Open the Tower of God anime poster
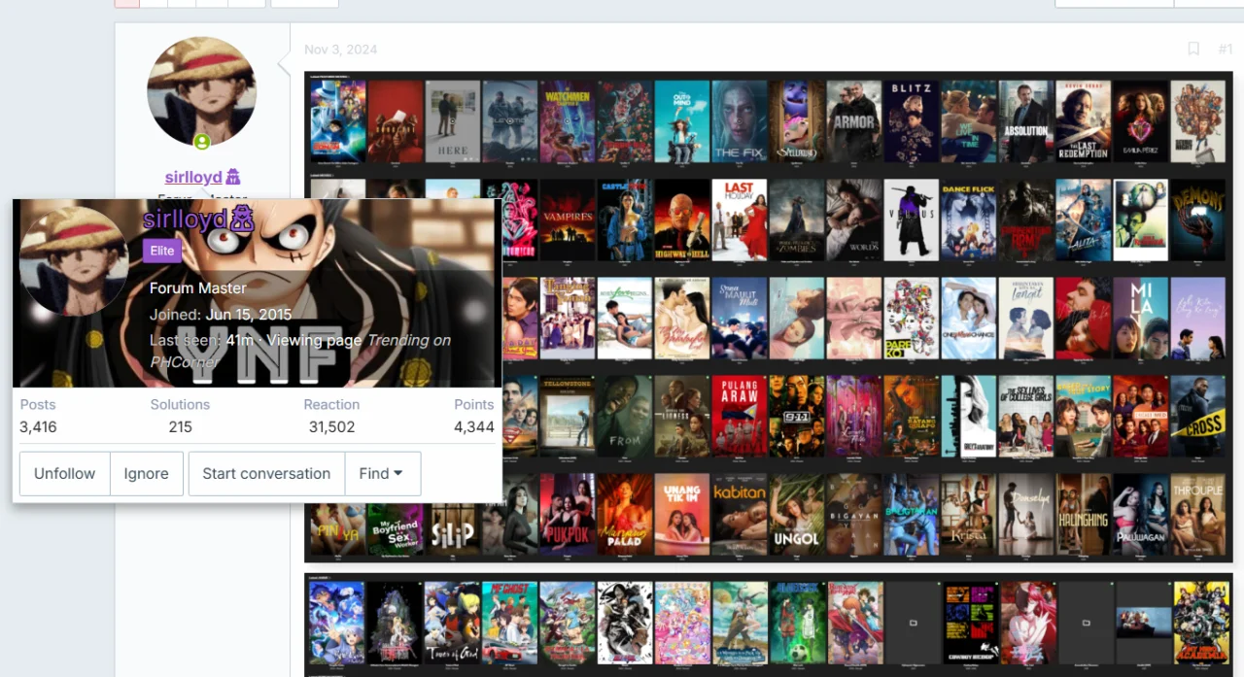The height and width of the screenshot is (677, 1244). (452, 623)
